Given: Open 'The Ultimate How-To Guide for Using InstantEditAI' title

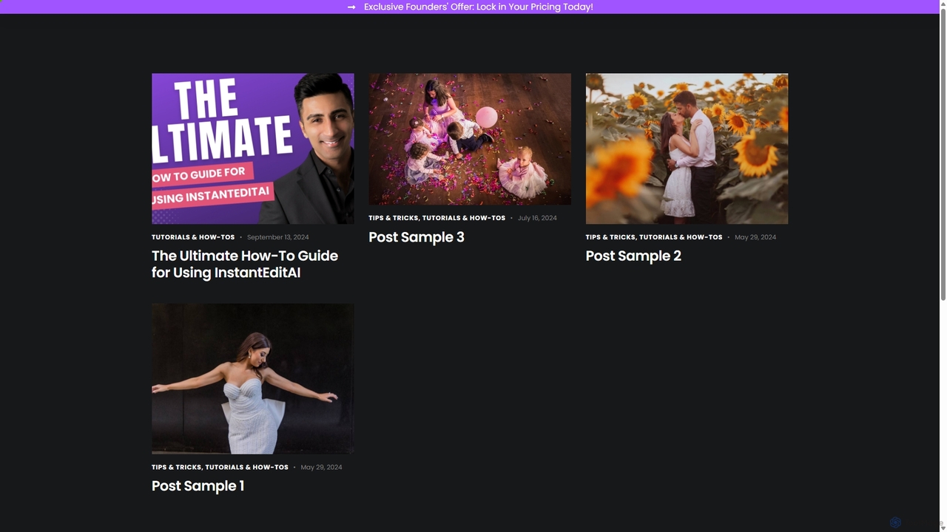Looking at the screenshot, I should click(x=245, y=264).
